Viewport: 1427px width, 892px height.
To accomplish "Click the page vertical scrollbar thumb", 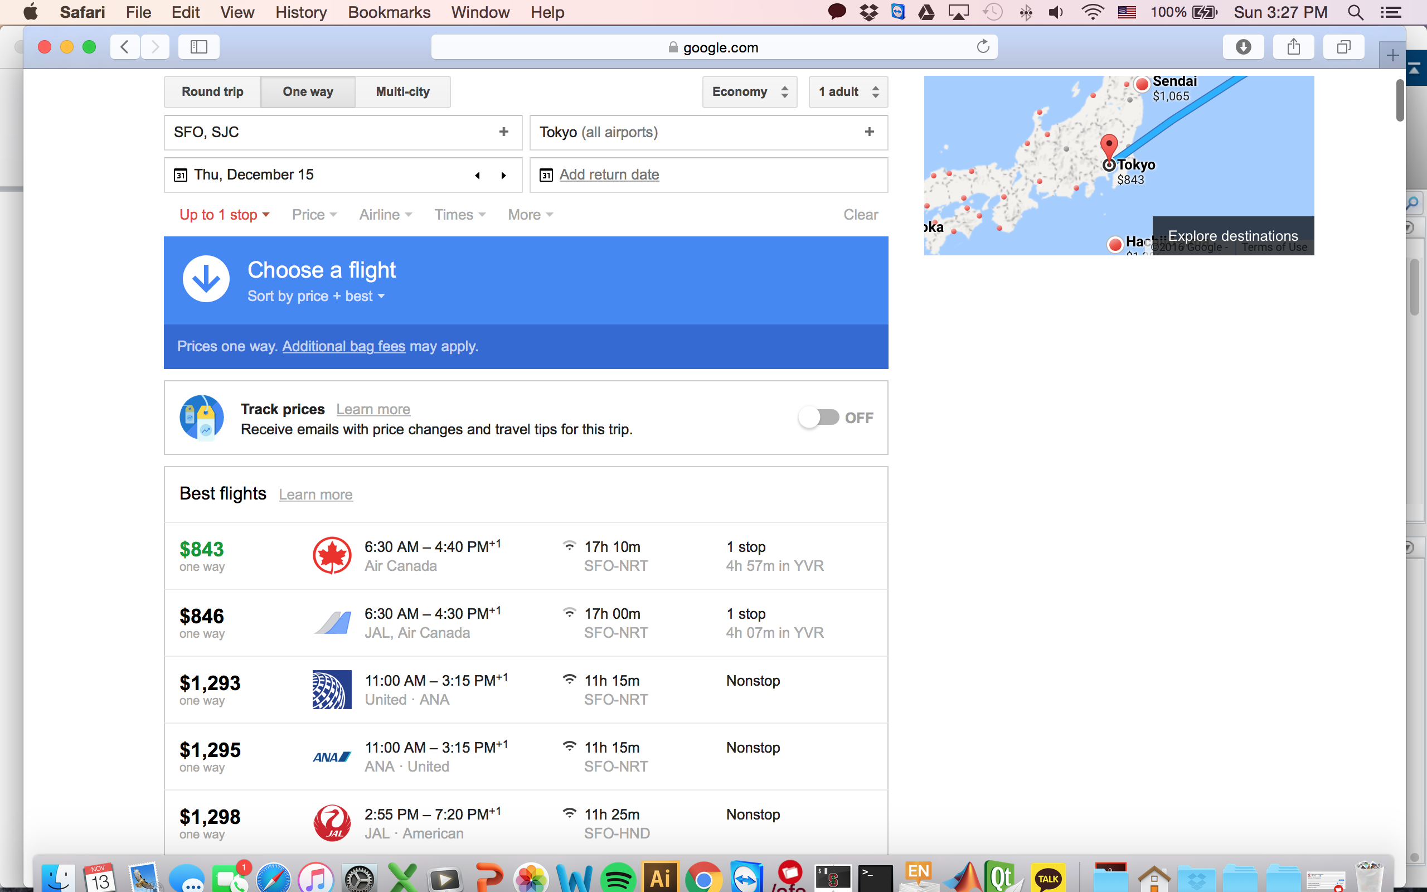I will pyautogui.click(x=1400, y=100).
